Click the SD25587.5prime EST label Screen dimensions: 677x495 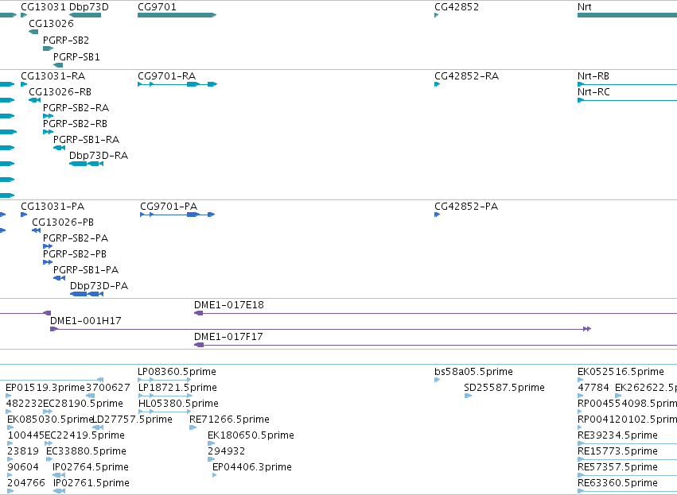point(504,388)
